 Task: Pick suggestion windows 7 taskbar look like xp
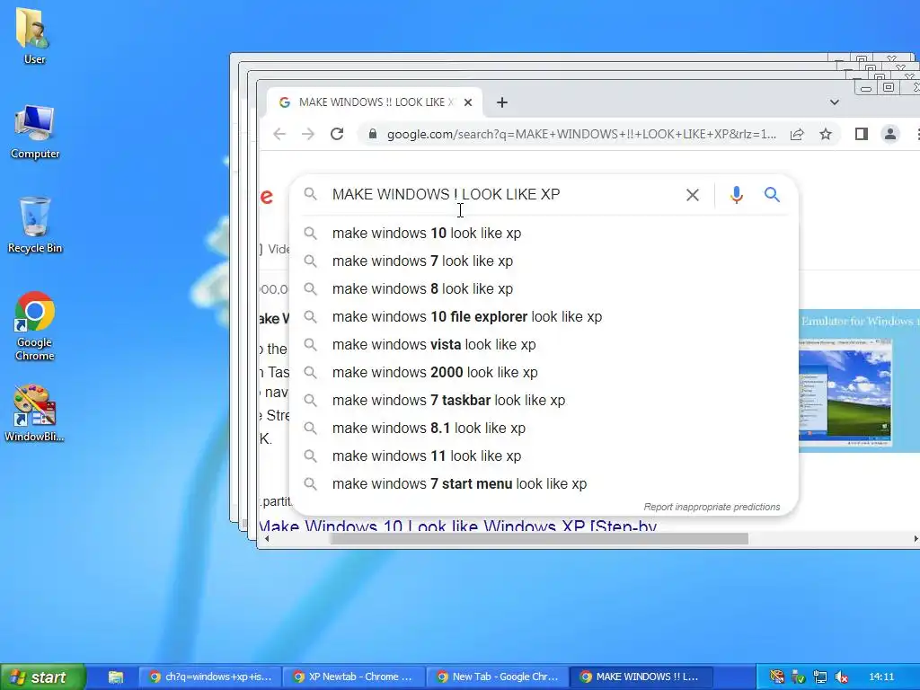(x=544, y=400)
